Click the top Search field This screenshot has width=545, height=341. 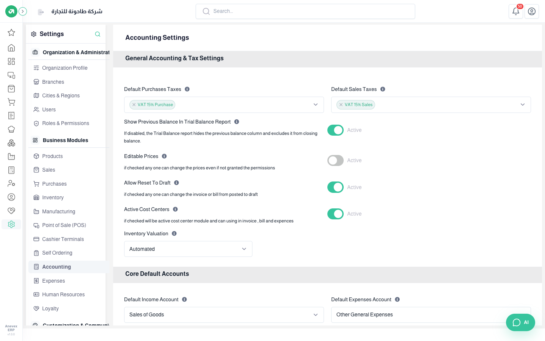point(305,11)
